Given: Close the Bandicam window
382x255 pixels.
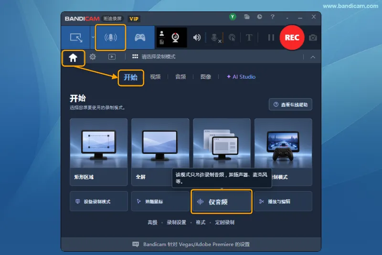Looking at the screenshot, I should click(314, 17).
